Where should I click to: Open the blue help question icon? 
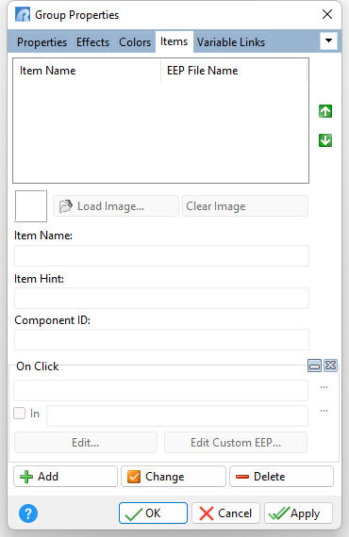pos(28,513)
